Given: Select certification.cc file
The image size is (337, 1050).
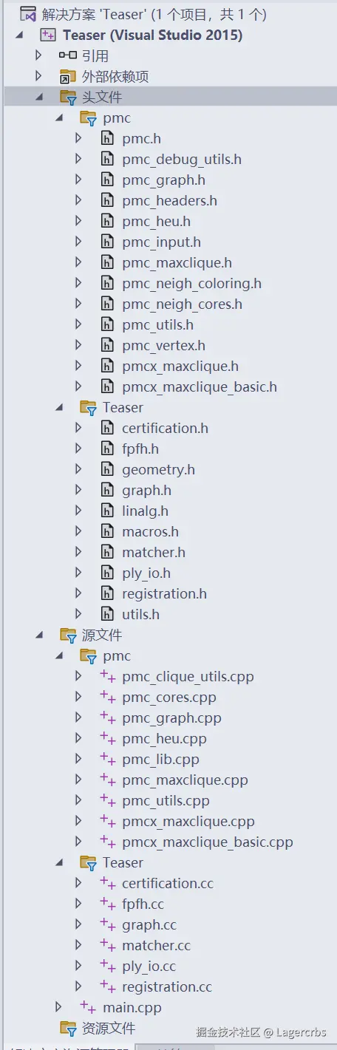Looking at the screenshot, I should [x=168, y=883].
